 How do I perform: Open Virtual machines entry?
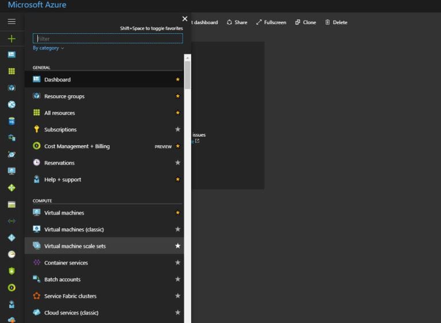104,213
